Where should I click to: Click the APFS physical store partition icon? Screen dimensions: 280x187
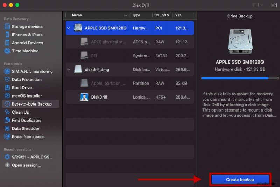(84, 42)
